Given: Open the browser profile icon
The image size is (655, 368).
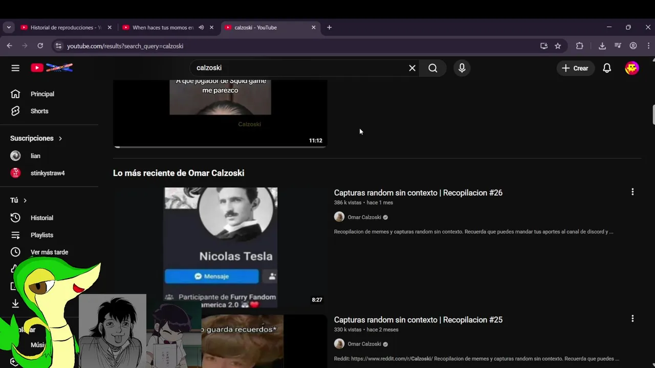Looking at the screenshot, I should click(x=633, y=46).
